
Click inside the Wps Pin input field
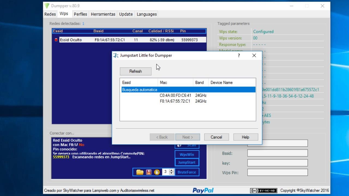click(x=277, y=172)
